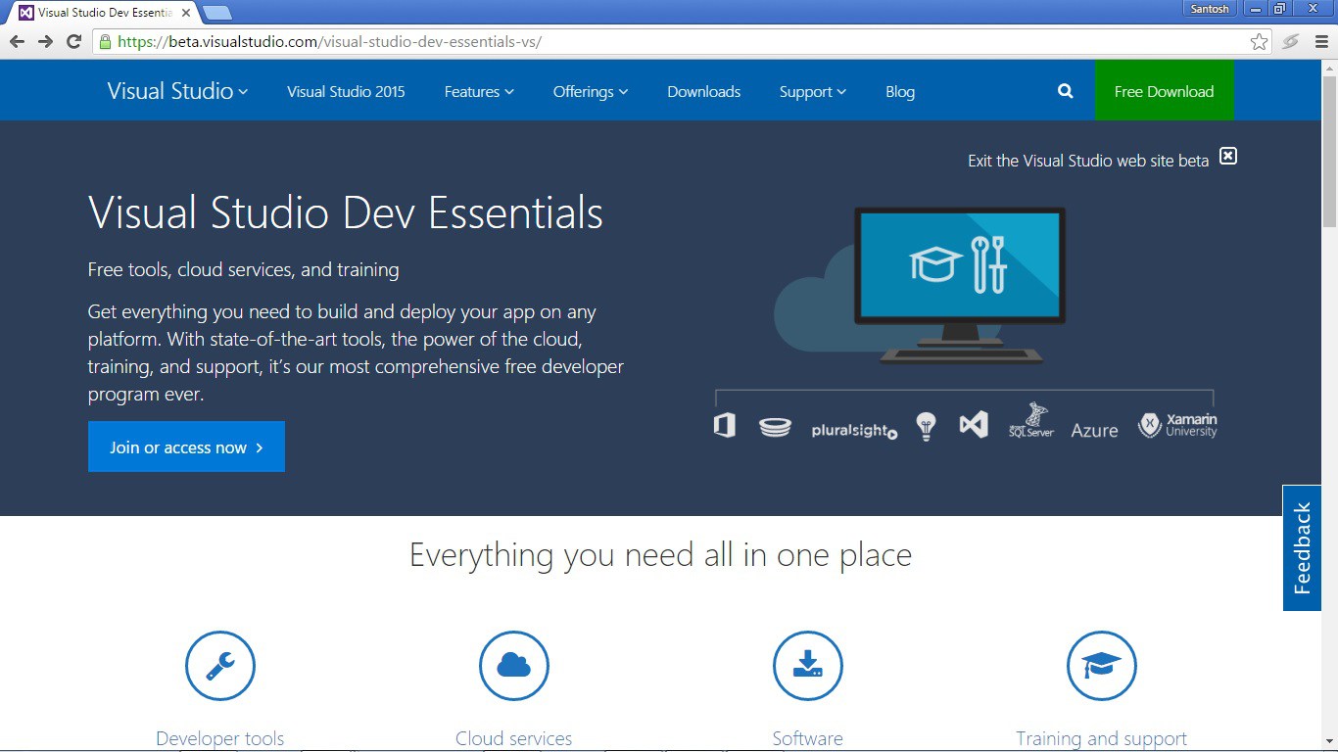The height and width of the screenshot is (752, 1338).
Task: Open the Visual Studio 2015 nav item
Action: 346,91
